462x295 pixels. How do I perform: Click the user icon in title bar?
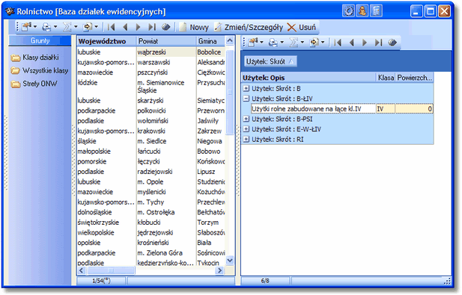(362, 11)
